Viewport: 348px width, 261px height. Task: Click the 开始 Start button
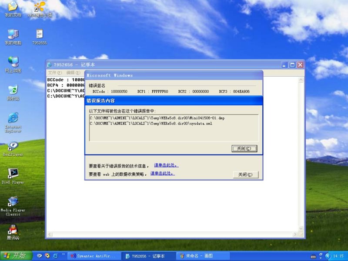tap(14, 255)
